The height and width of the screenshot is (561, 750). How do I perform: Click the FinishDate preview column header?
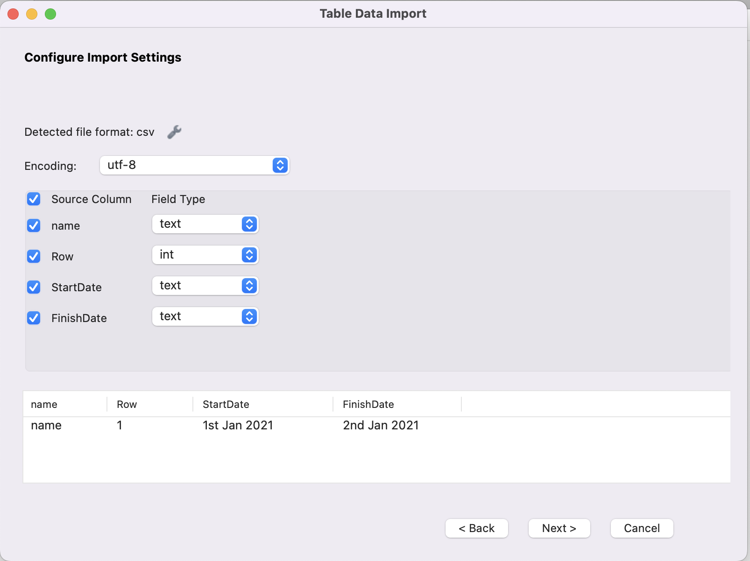click(397, 404)
